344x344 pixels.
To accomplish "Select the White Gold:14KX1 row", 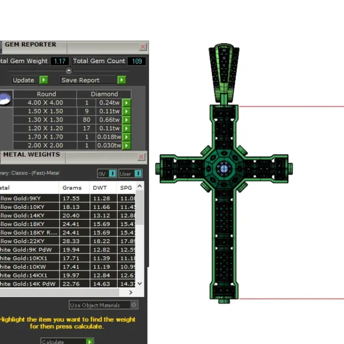I will coord(68,275).
